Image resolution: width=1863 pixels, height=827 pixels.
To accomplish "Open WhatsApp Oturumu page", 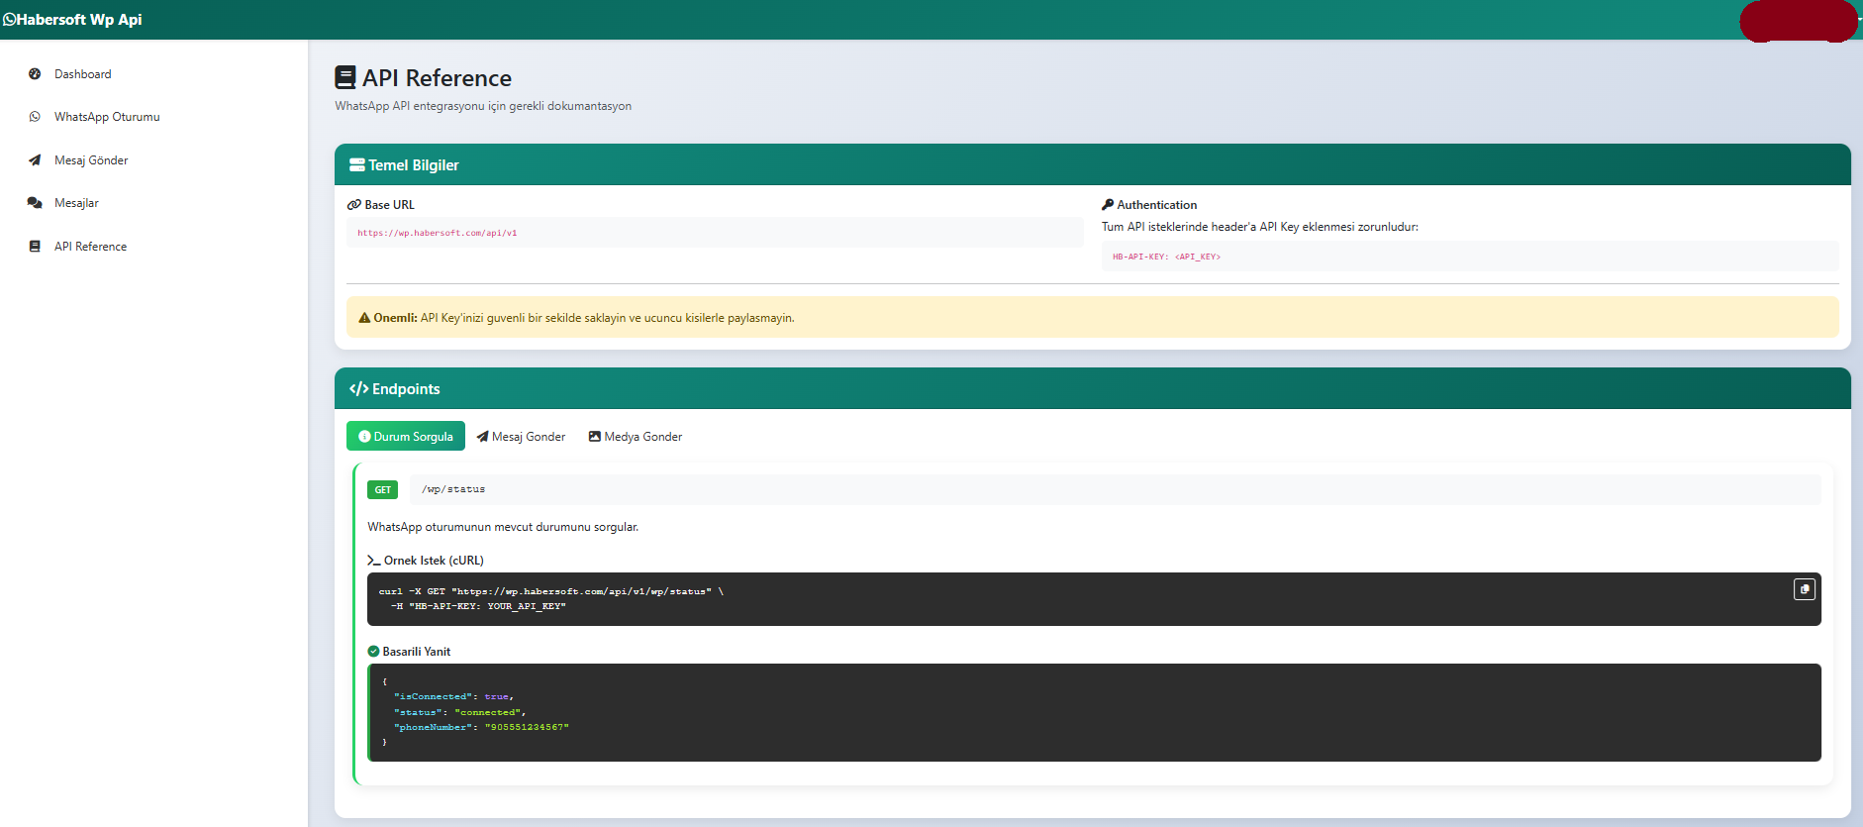I will point(107,117).
